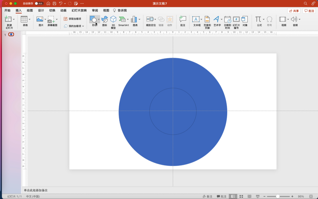Expand the Audio dropdown arrow
Viewport: 318px width, 199px height.
[299, 19]
